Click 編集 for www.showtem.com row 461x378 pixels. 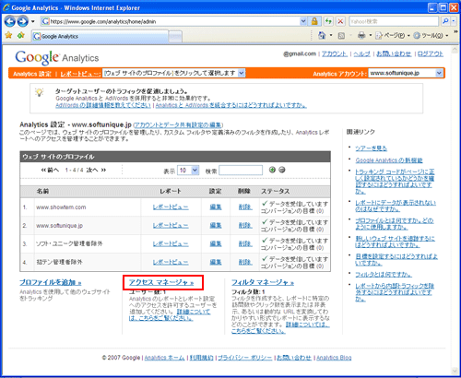216,207
